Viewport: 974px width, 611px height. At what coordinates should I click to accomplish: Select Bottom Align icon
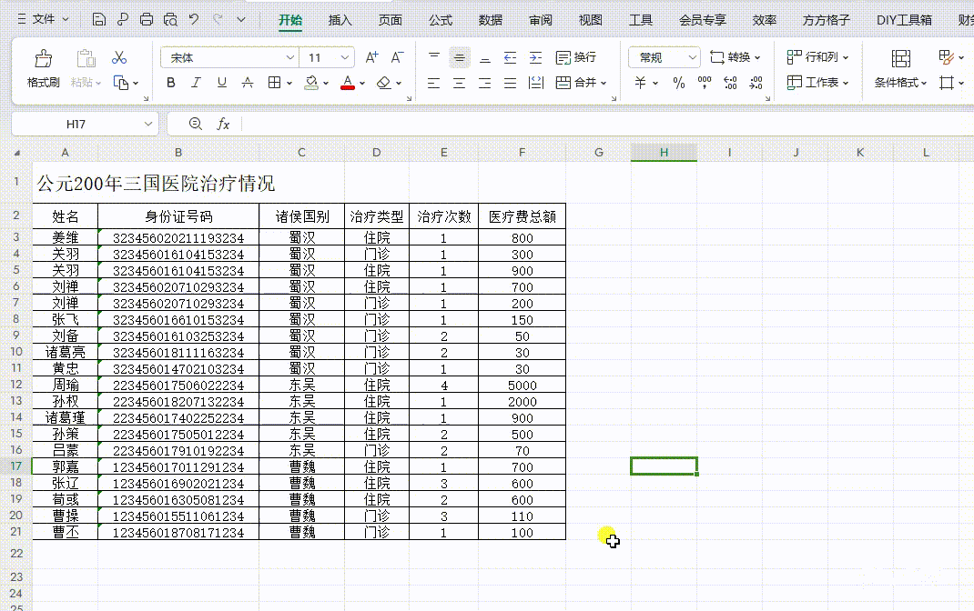tap(485, 57)
